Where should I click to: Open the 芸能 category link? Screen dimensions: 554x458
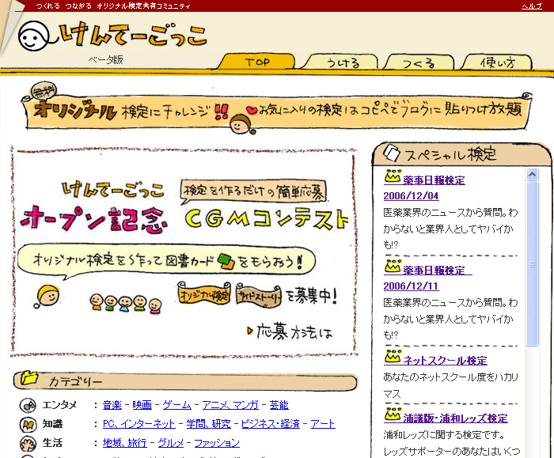coord(279,405)
